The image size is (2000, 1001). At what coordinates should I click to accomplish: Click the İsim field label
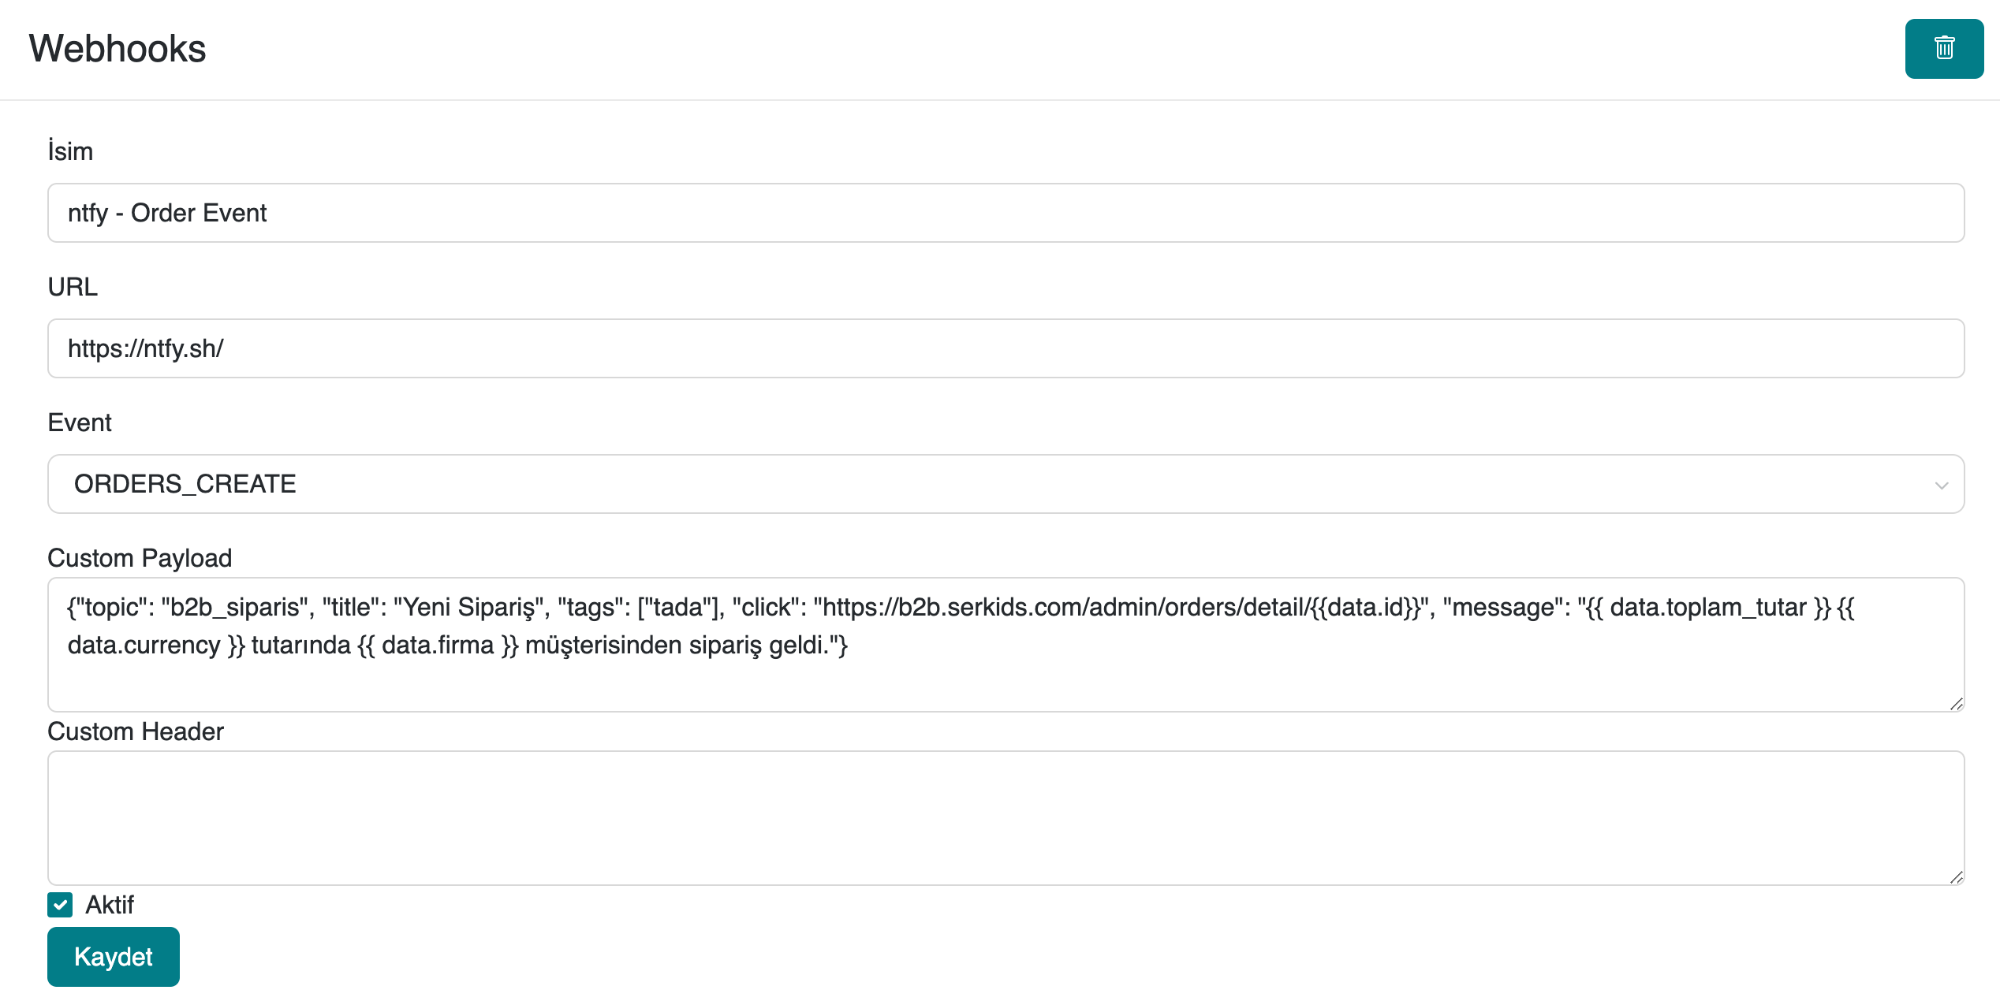point(70,151)
